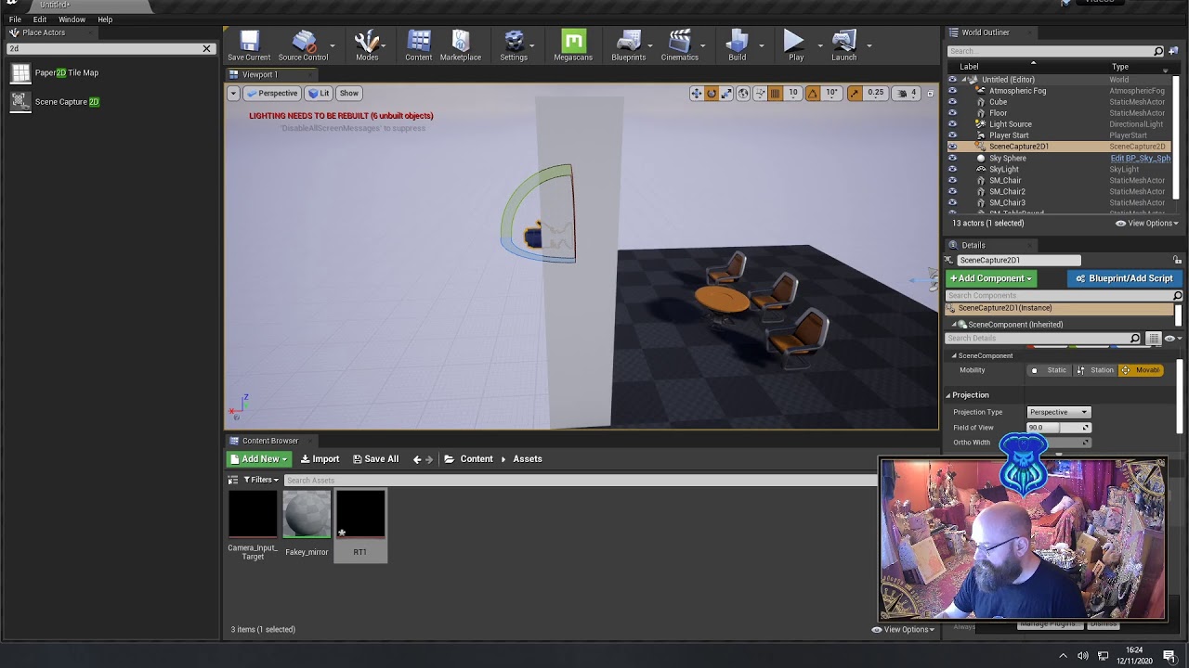Click Import in Content Browser
The height and width of the screenshot is (668, 1189).
[320, 459]
